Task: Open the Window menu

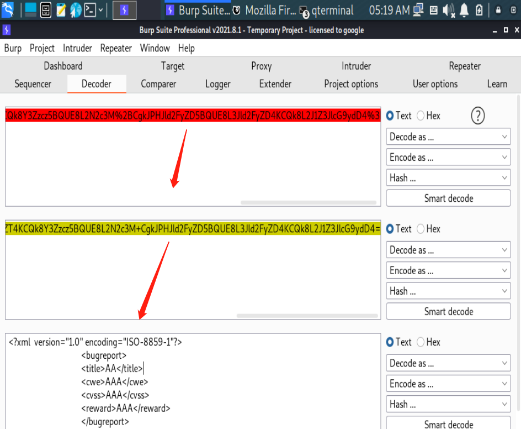Action: [155, 48]
